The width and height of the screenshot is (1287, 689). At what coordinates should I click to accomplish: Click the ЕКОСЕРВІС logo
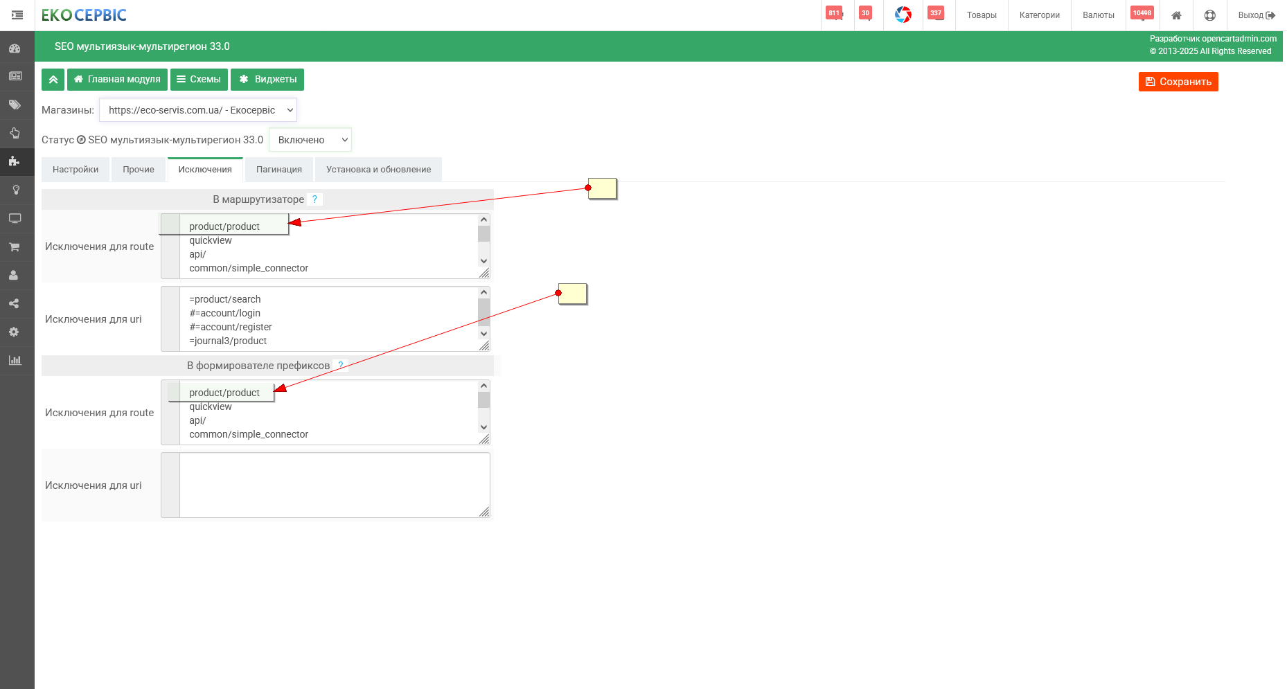(84, 15)
